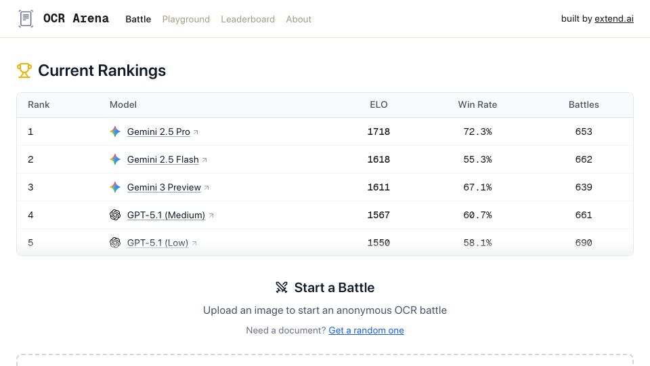Image resolution: width=650 pixels, height=366 pixels.
Task: Click the OCR Arena site title
Action: (77, 19)
